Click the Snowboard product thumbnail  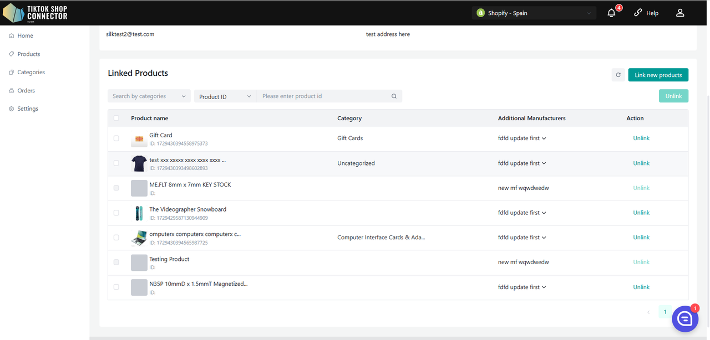139,213
